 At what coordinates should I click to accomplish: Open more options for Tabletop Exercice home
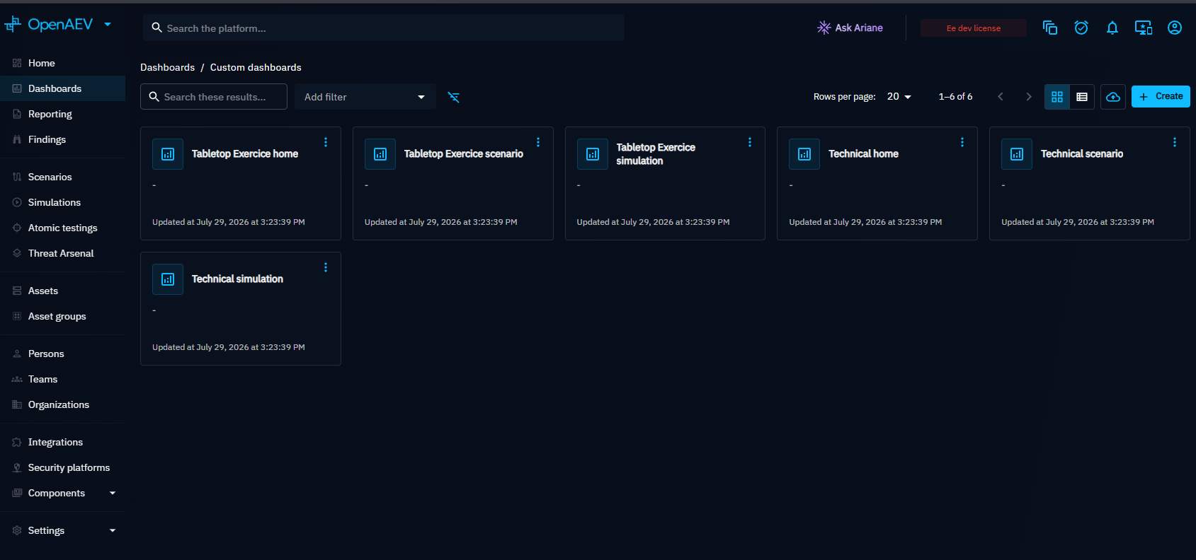pyautogui.click(x=326, y=142)
